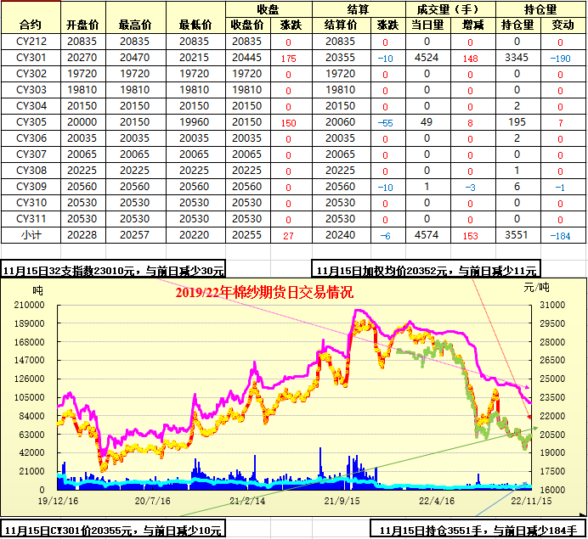Click the 增减 sub-header cell
588x539 pixels.
click(469, 25)
